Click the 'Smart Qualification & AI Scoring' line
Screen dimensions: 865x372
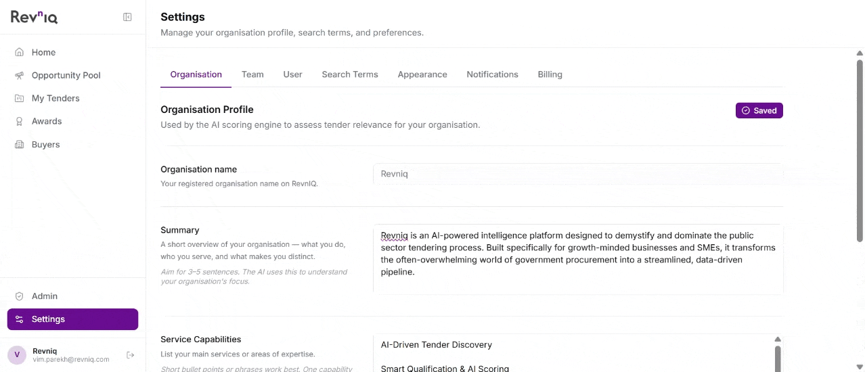point(445,369)
